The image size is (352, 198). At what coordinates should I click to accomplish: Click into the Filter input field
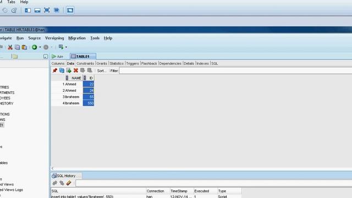pyautogui.click(x=235, y=71)
